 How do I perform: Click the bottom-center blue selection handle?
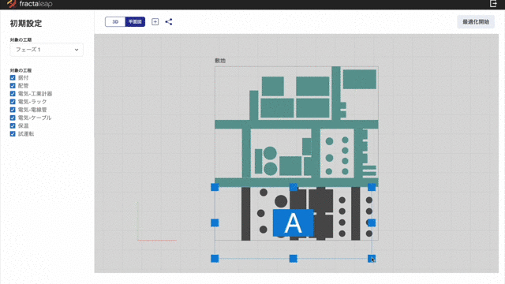coord(293,259)
